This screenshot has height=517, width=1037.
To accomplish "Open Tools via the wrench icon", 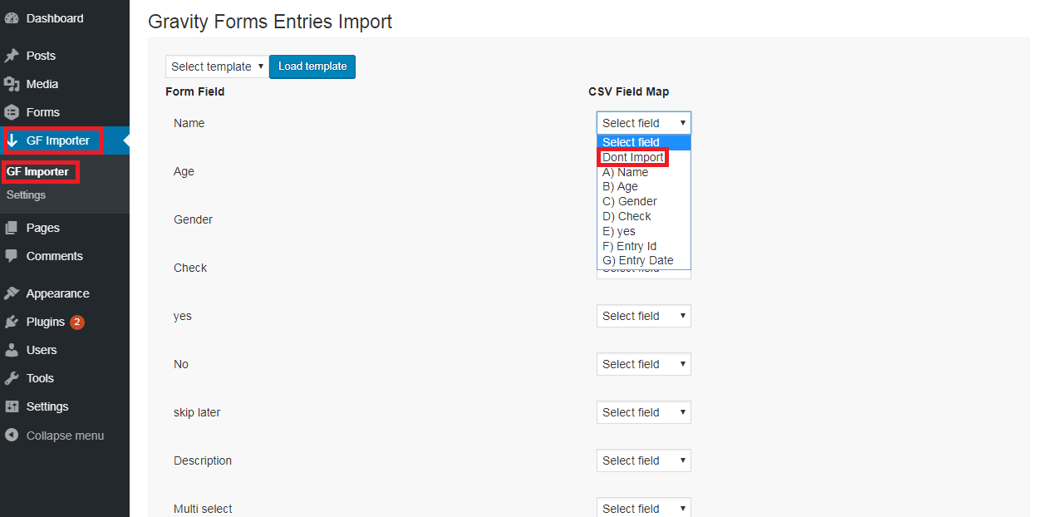I will 12,378.
